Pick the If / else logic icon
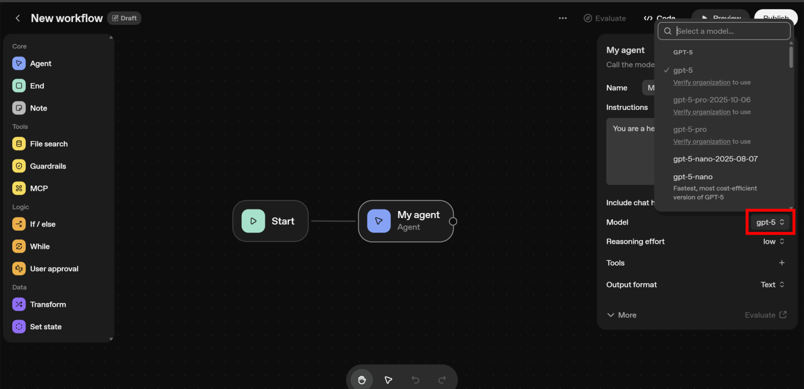 (19, 224)
